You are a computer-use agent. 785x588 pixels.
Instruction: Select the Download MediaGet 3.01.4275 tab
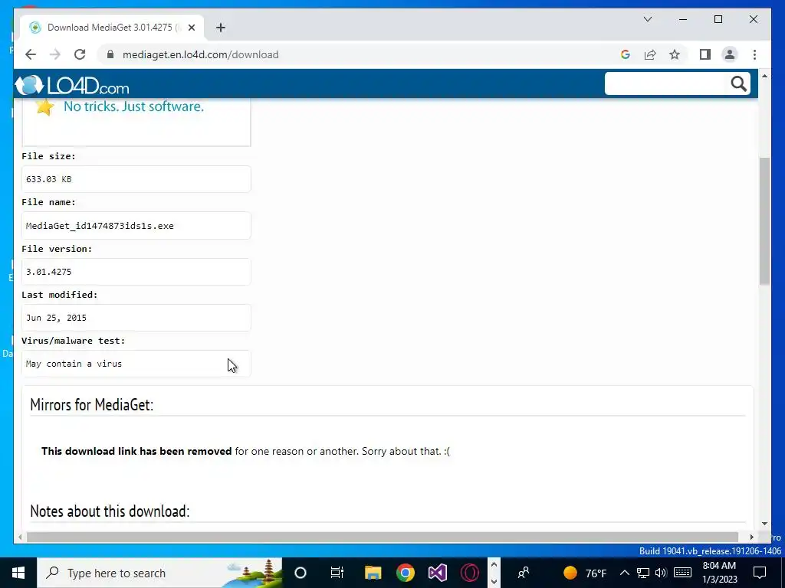click(112, 28)
